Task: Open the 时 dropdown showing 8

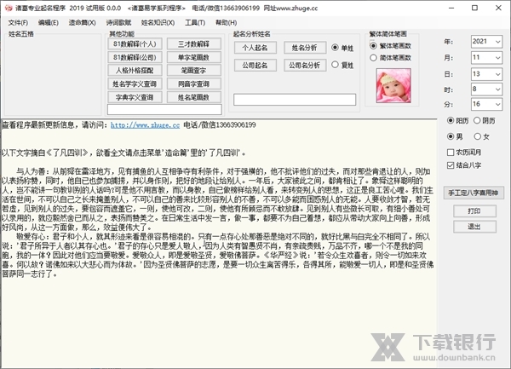Action: (486, 89)
